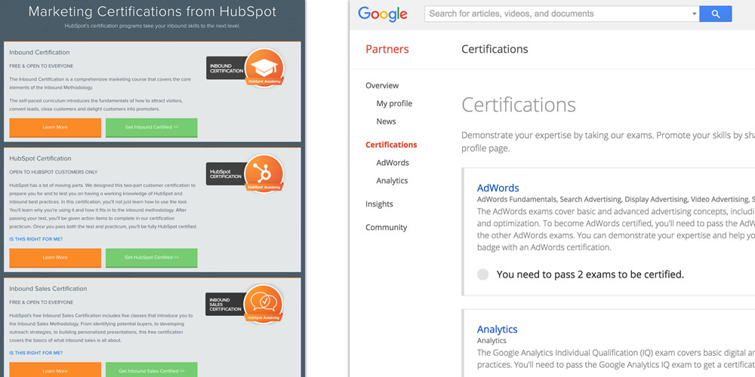The image size is (755, 377).
Task: Click the grey status circle under AdWords
Action: (x=482, y=274)
